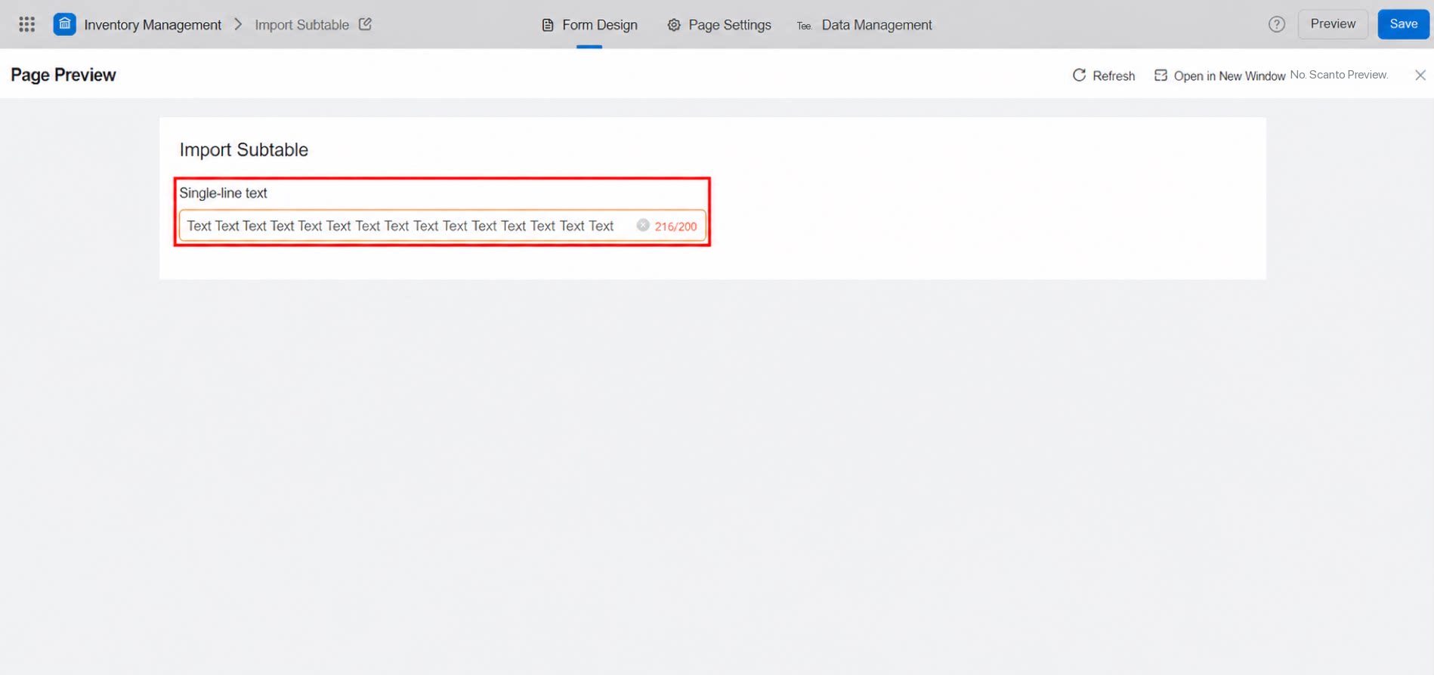Image resolution: width=1434 pixels, height=675 pixels.
Task: Click the breadcrumb chevron separator
Action: (238, 24)
